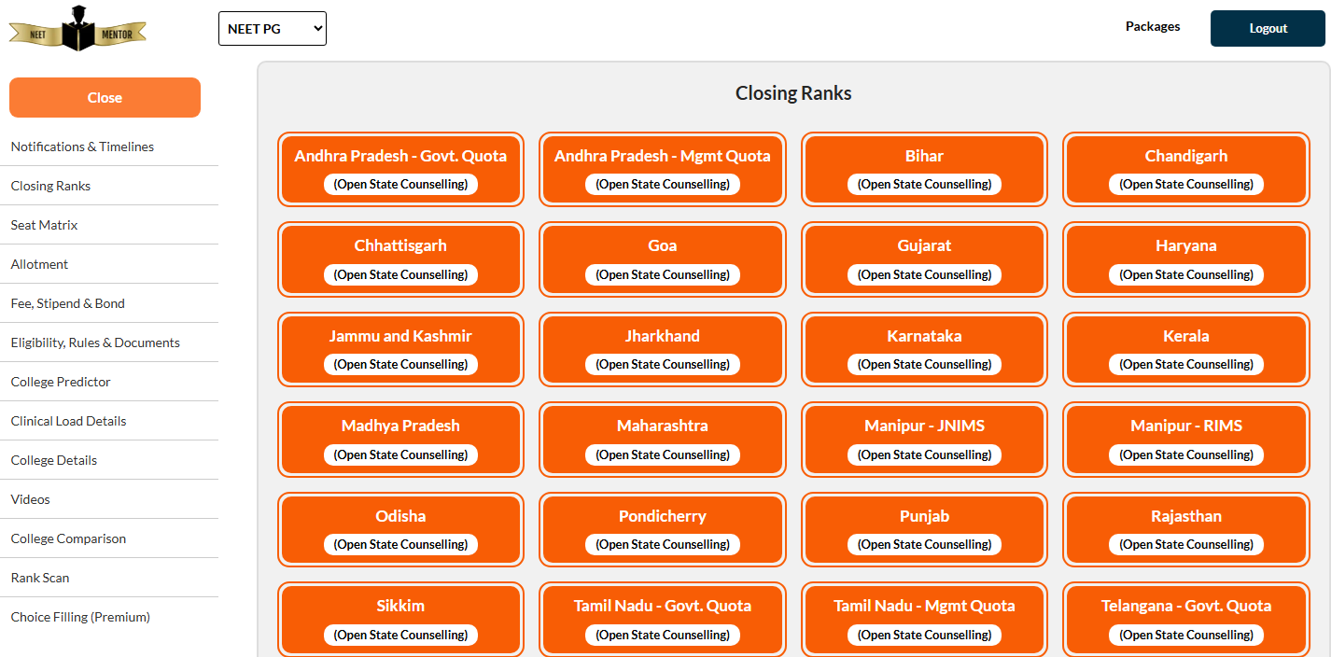Select Andhra Pradesh - Govt. Quota card
The height and width of the screenshot is (657, 1331).
400,169
